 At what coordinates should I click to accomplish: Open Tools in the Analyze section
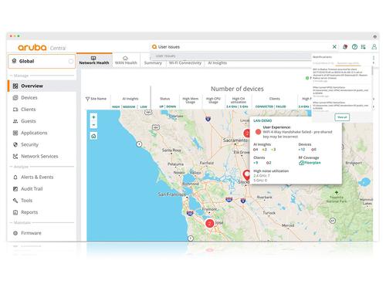[42, 201]
